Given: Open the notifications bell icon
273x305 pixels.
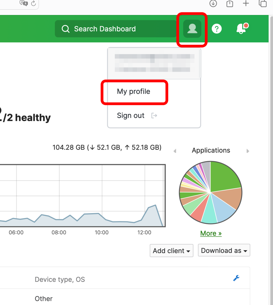Looking at the screenshot, I should (242, 28).
